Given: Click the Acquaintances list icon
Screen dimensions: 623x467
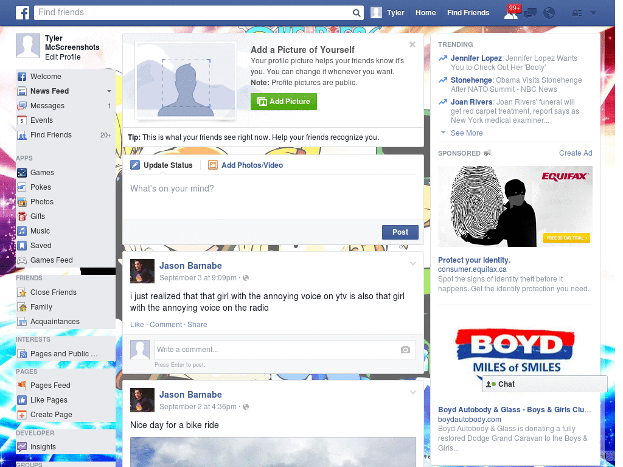Looking at the screenshot, I should tap(22, 322).
